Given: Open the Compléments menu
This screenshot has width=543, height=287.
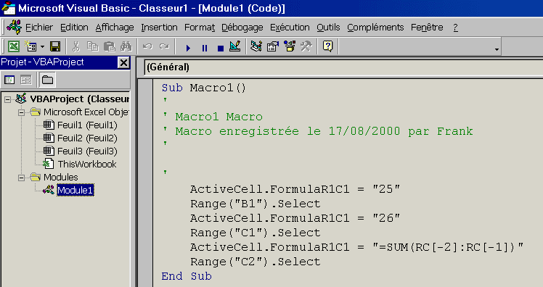Looking at the screenshot, I should click(376, 28).
